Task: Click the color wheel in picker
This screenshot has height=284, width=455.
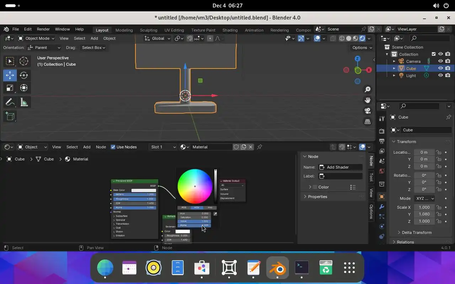Action: (195, 186)
